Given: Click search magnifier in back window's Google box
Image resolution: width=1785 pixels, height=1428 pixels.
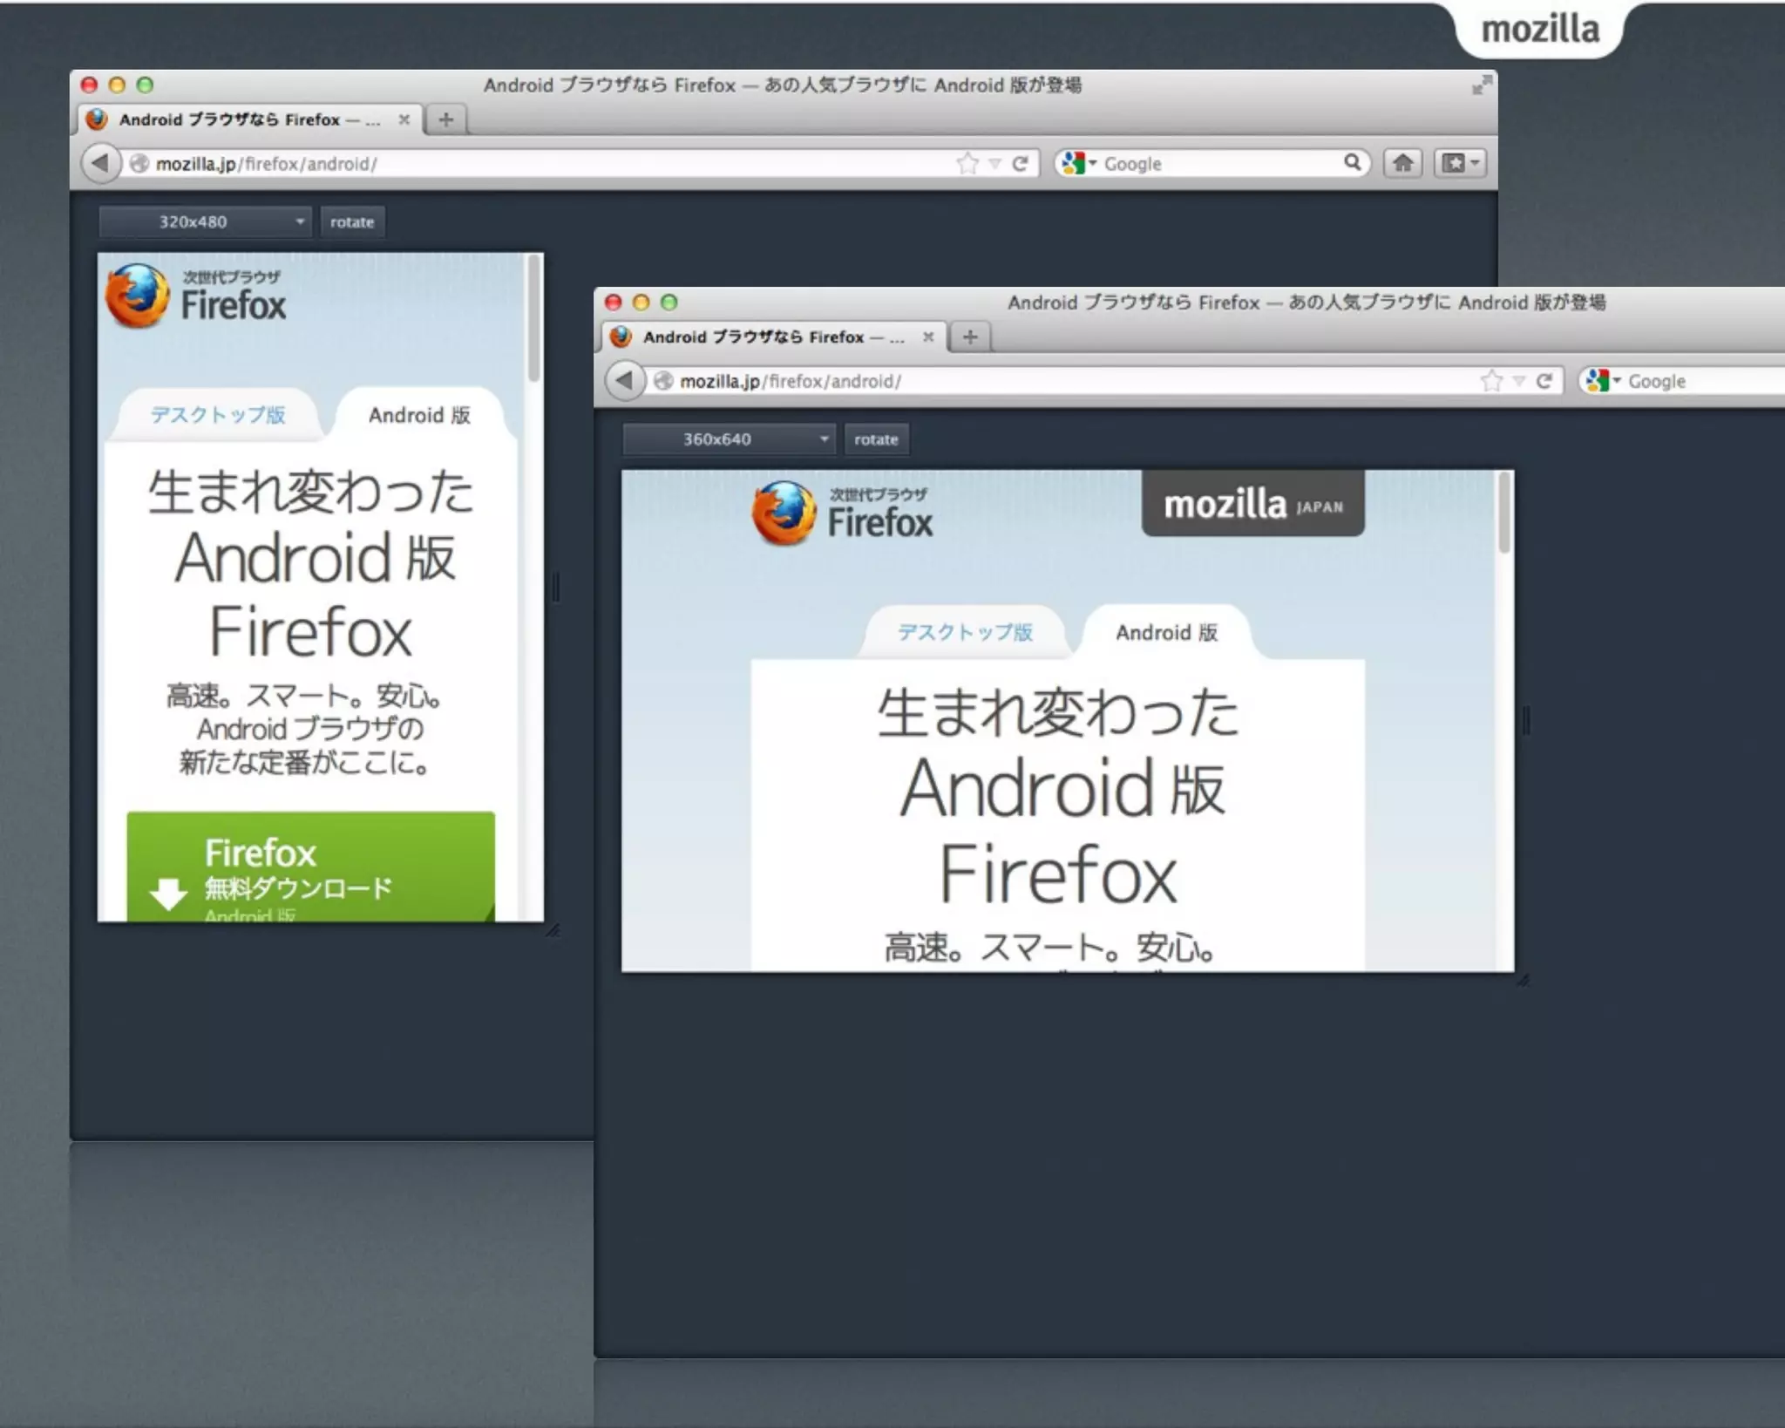Looking at the screenshot, I should pos(1352,162).
